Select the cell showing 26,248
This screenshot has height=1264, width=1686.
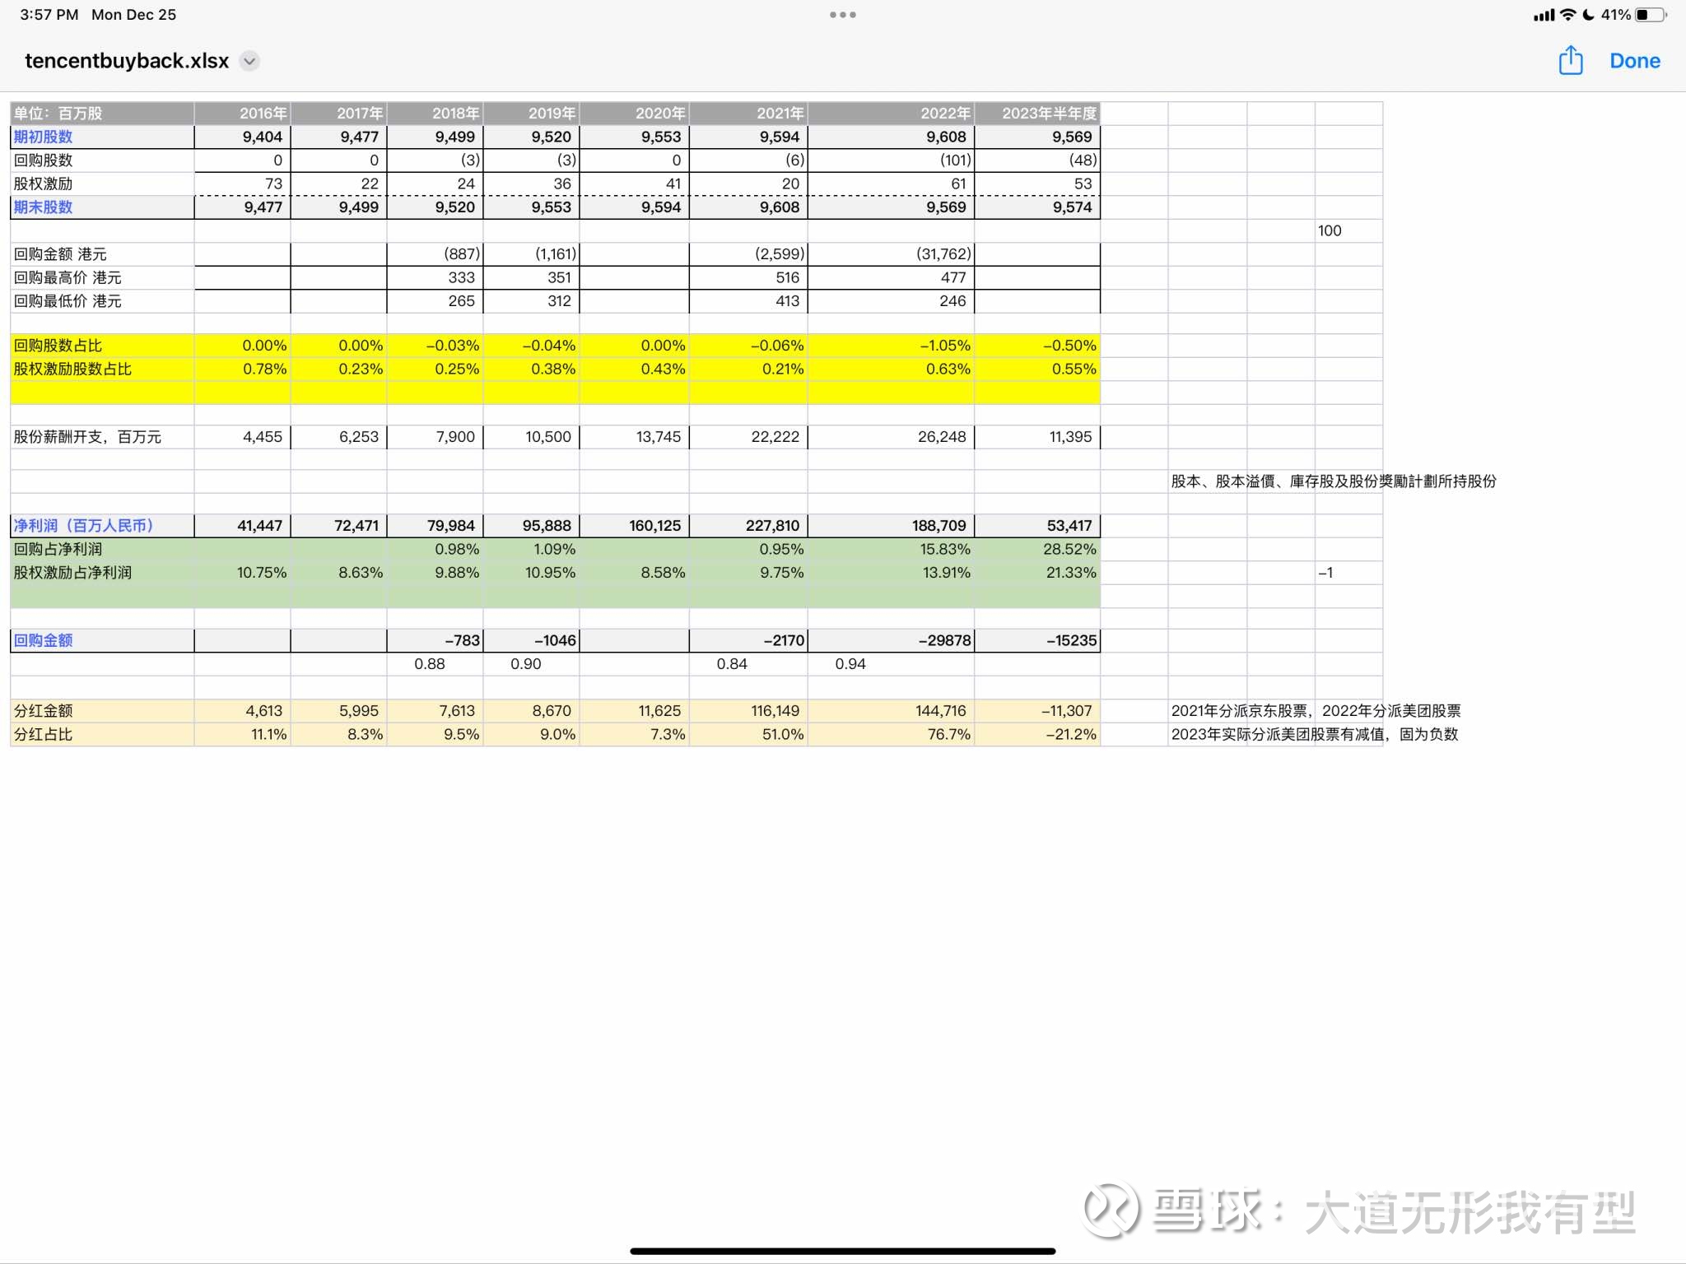tap(892, 437)
